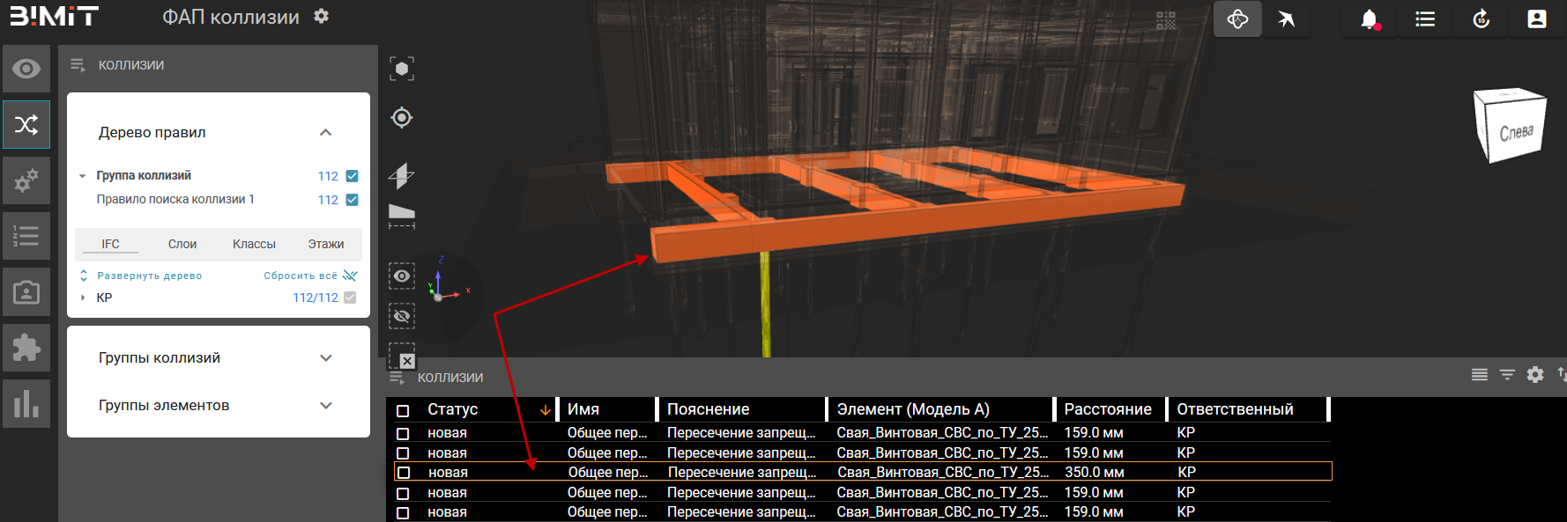Switch to the Слои tab
This screenshot has width=1567, height=522.
(182, 244)
